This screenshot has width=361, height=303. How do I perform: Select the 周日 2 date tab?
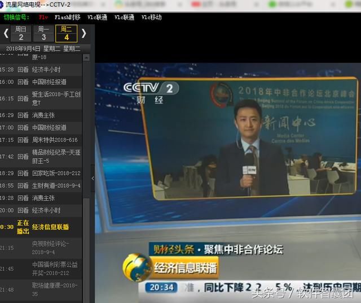point(21,33)
